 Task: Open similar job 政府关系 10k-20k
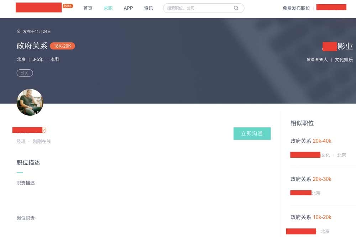(x=311, y=217)
